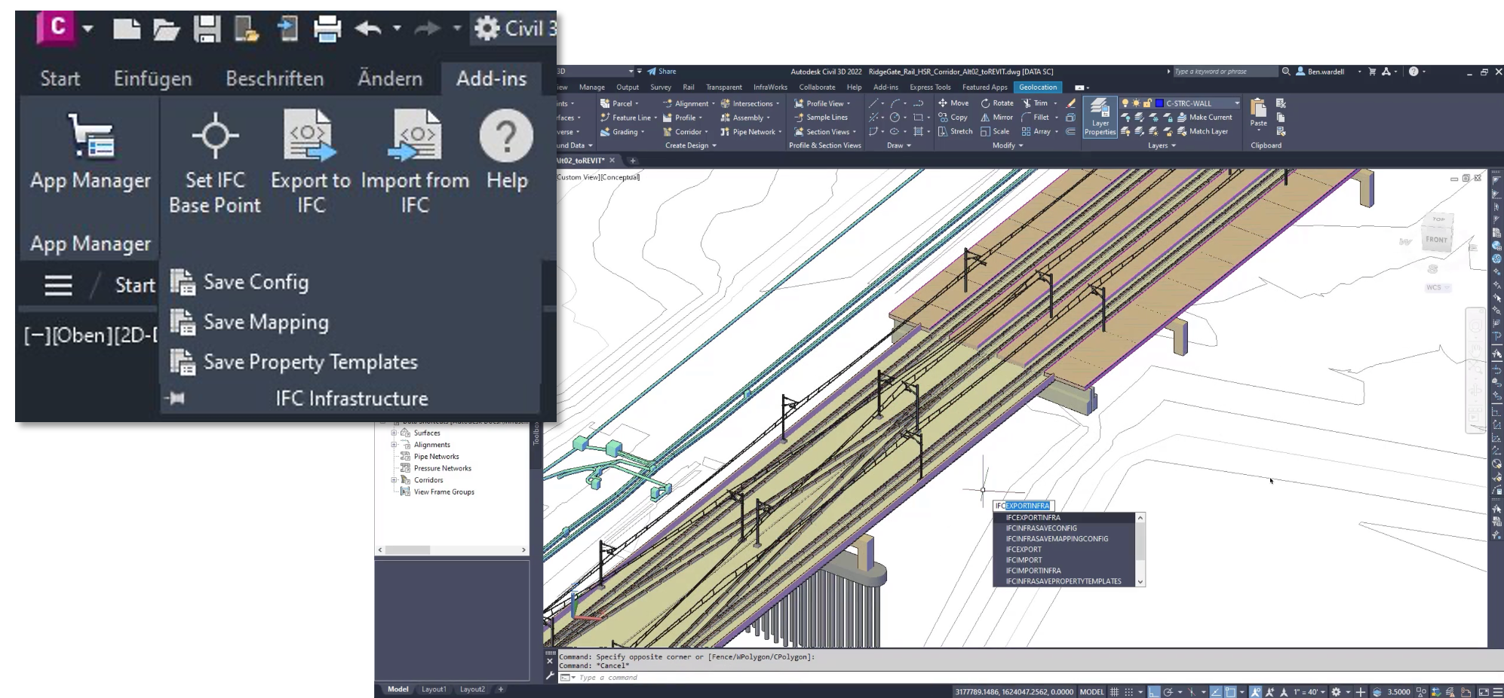Select the Layout1 tab
Viewport: 1504px width, 698px height.
[x=434, y=689]
